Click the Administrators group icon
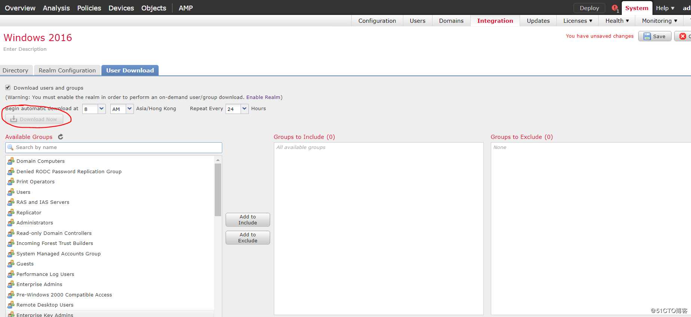The image size is (691, 317). pyautogui.click(x=11, y=223)
